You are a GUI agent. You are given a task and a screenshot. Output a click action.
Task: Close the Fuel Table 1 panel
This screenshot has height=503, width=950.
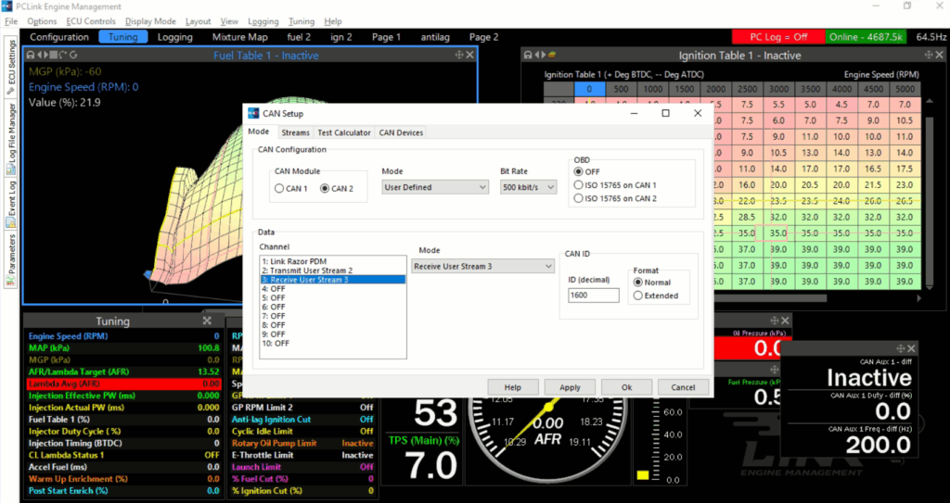470,55
